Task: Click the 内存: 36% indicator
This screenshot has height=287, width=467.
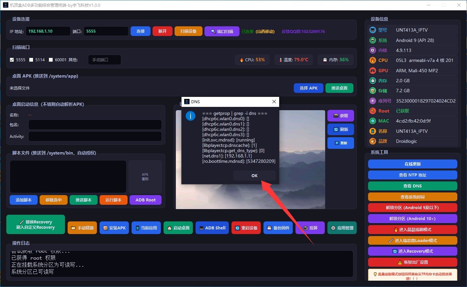Action: [335, 60]
